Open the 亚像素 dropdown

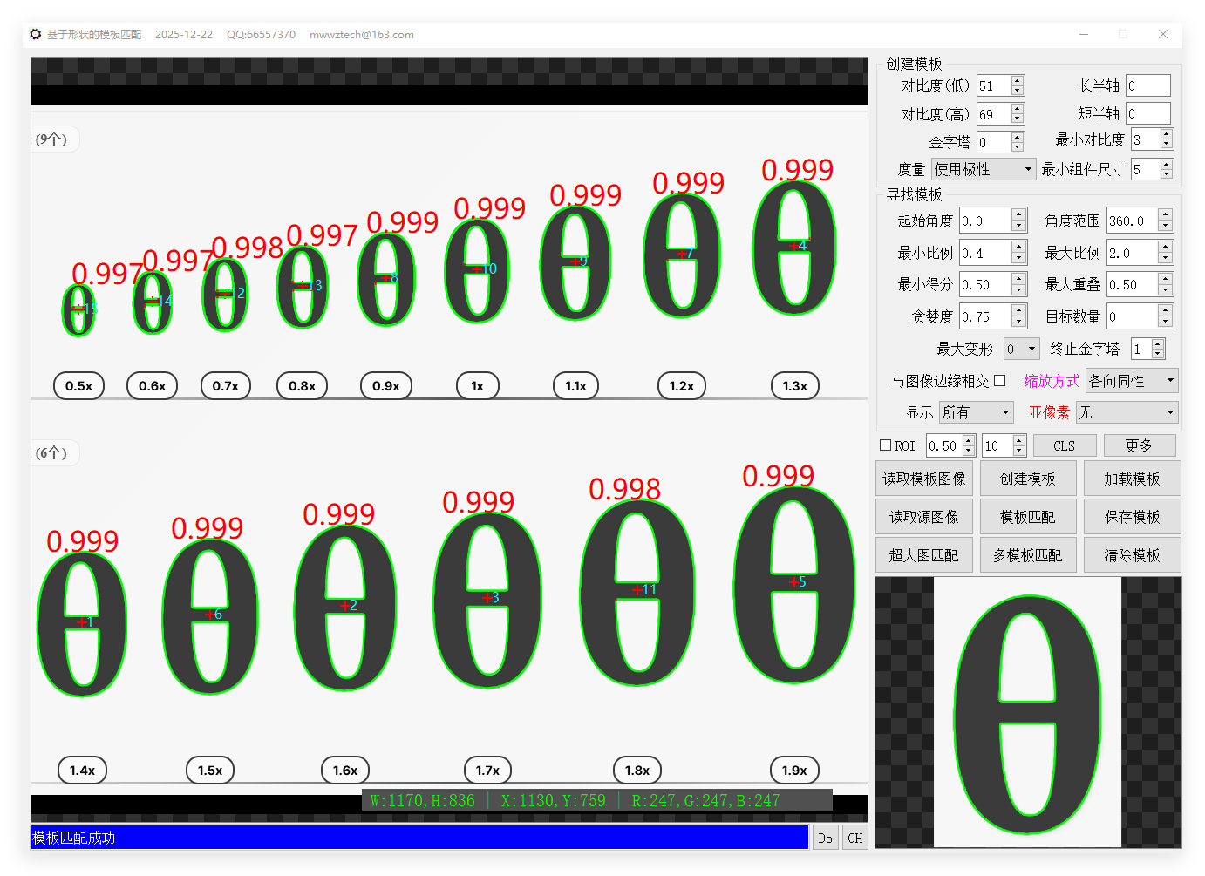(1127, 412)
